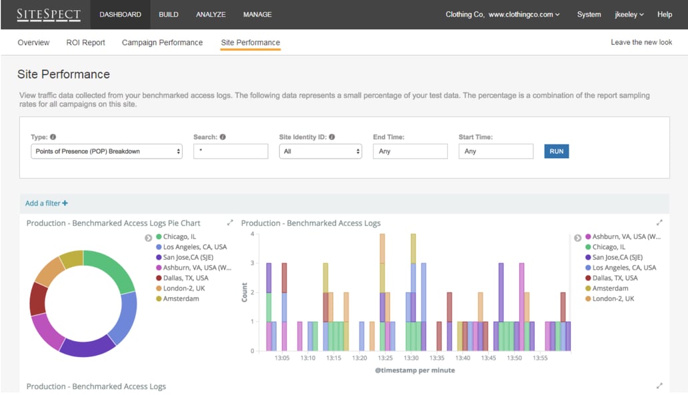Click the green Chicago, IL swatch in pie legend
688x395 pixels.
[x=159, y=236]
